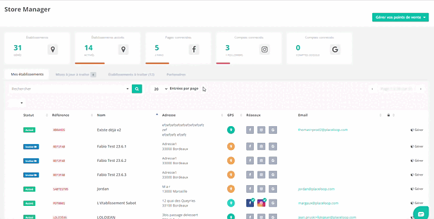Screen dimensions: 434x219
Task: Go to the next page with the right arrow
Action: coord(421,89)
